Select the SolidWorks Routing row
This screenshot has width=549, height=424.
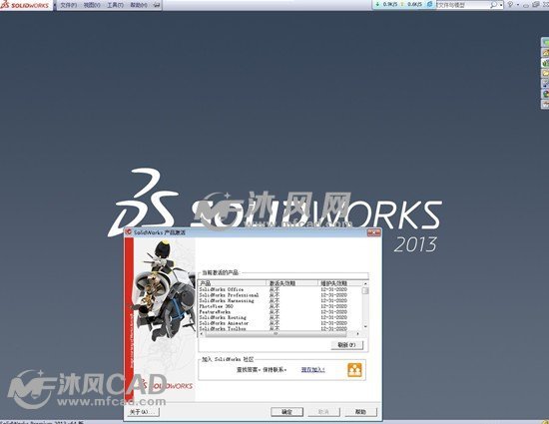tap(280, 317)
